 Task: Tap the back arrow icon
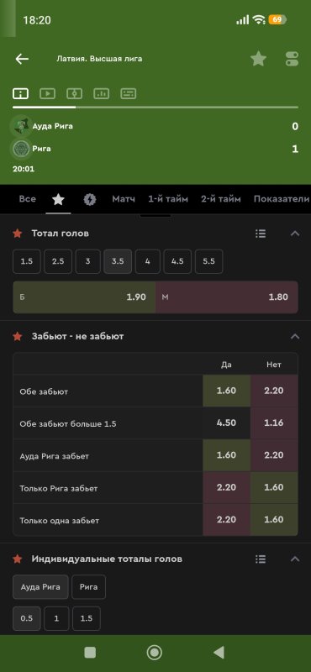coord(22,59)
